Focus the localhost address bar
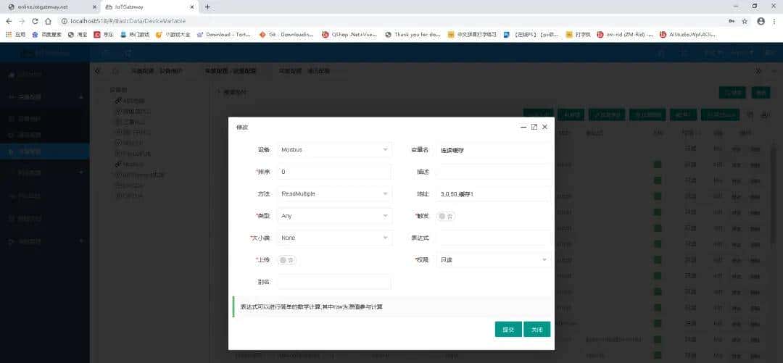This screenshot has width=783, height=363. coord(389,22)
